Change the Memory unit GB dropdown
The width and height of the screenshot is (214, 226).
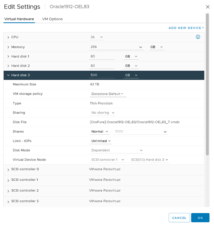157,47
